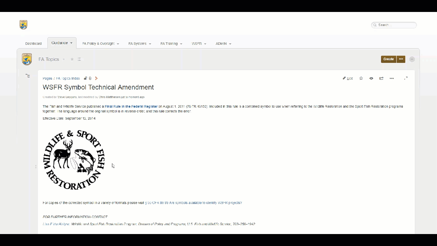Image resolution: width=437 pixels, height=246 pixels.
Task: Click the 'Effective Date: September 12, 2014' text
Action: click(x=69, y=119)
